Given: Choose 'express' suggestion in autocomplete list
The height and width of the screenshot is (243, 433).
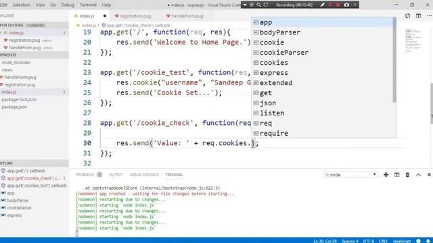Looking at the screenshot, I should [x=322, y=73].
